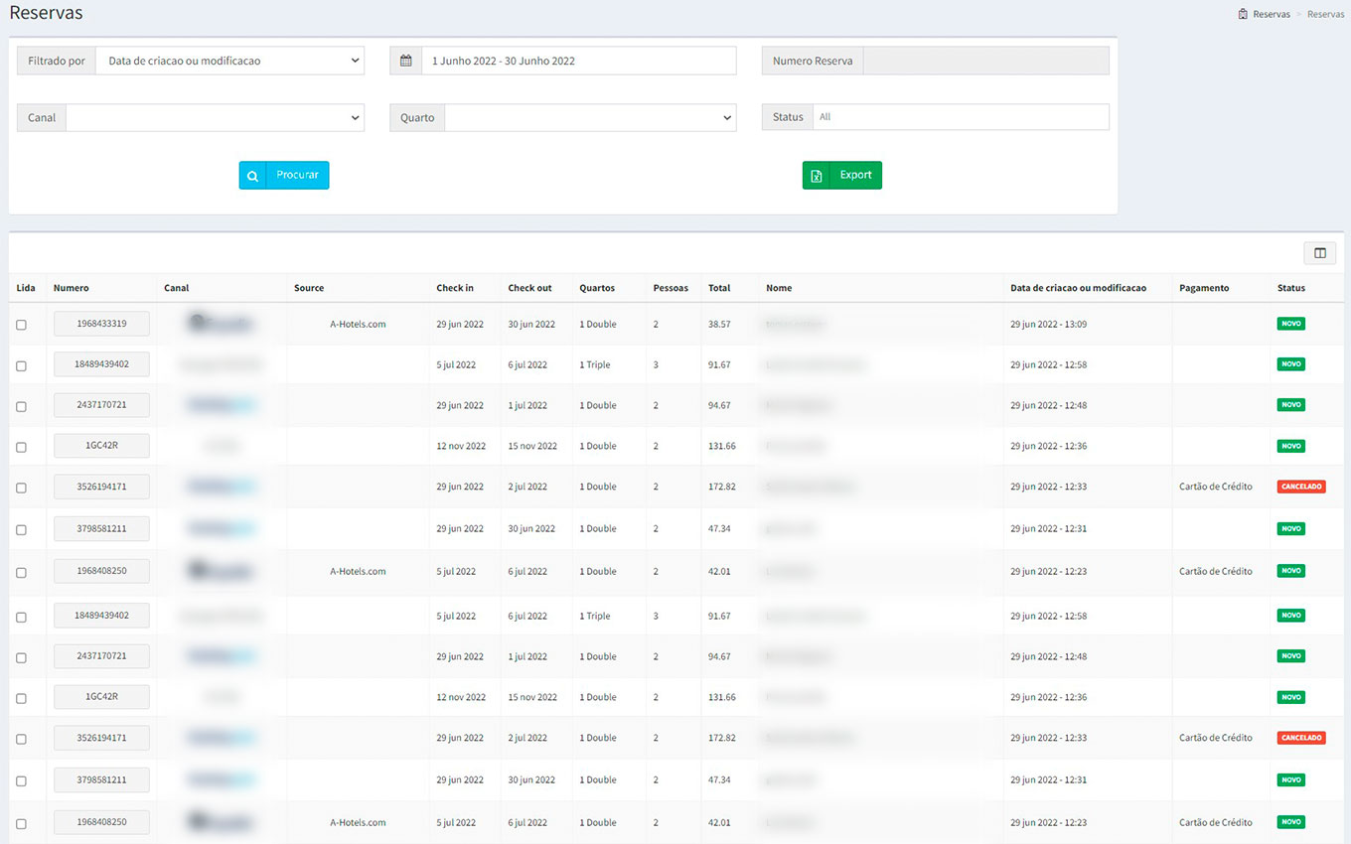The image size is (1351, 844).
Task: Click the calendar icon beside date range
Action: [405, 61]
